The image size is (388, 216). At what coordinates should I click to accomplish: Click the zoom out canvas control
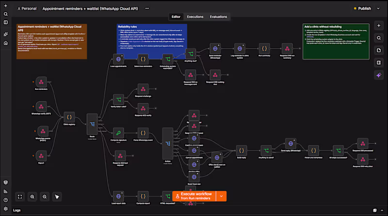(45, 197)
